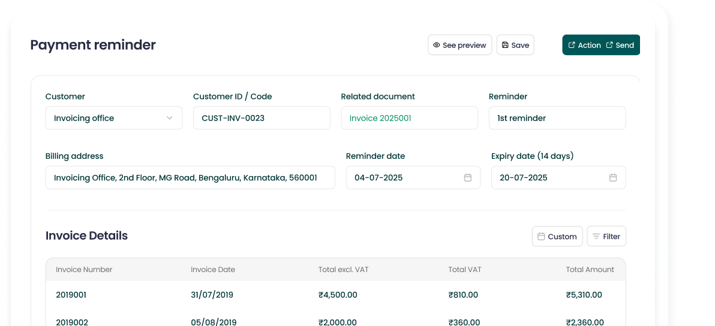This screenshot has width=715, height=326.
Task: Expand the Customer dropdown chevron
Action: (169, 118)
